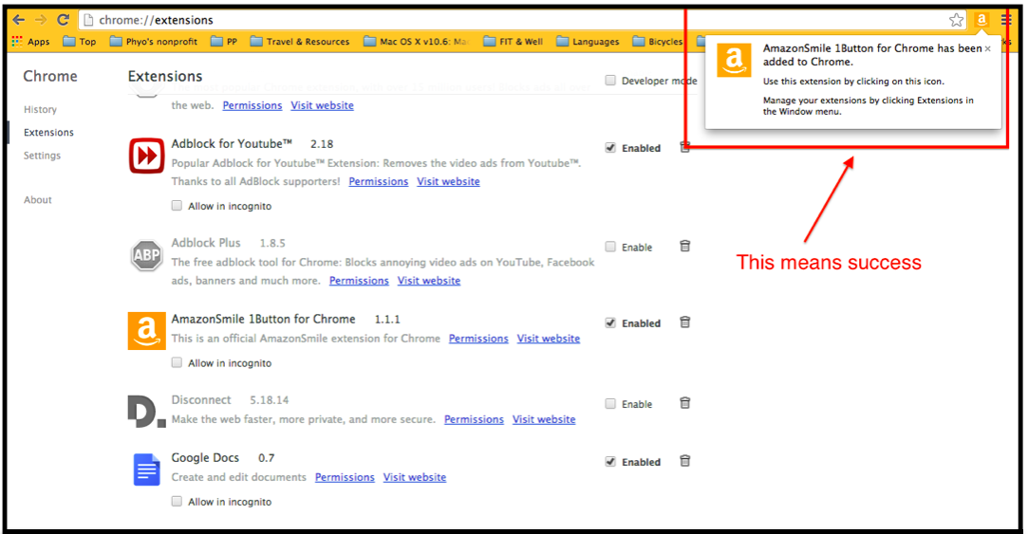Open Phyo's nonprofit bookmarks folder
The image size is (1028, 534).
pyautogui.click(x=154, y=42)
